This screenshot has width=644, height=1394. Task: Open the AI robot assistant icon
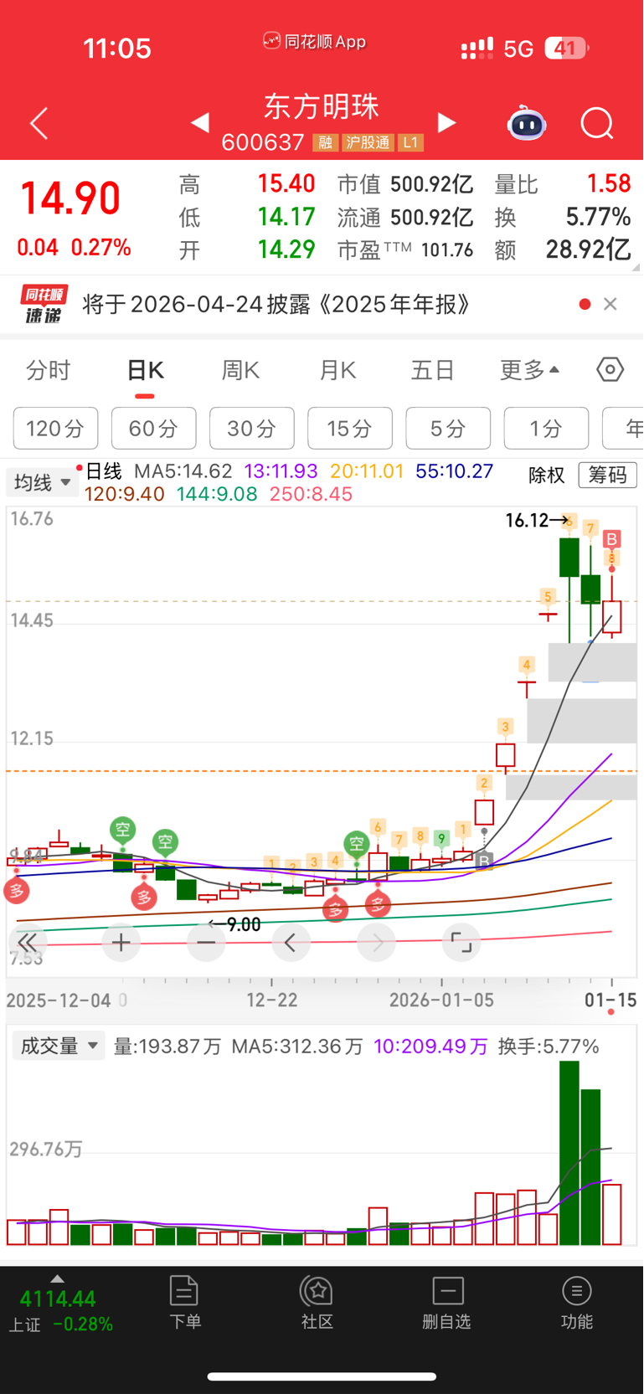tap(527, 124)
